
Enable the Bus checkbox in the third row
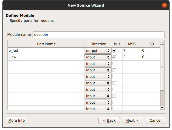point(114,64)
